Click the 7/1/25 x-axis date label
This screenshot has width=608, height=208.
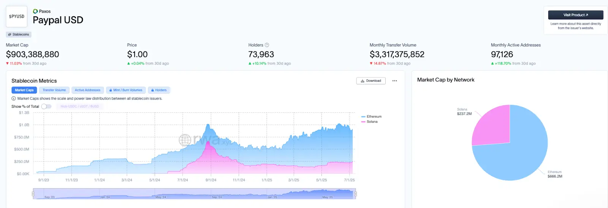click(349, 180)
